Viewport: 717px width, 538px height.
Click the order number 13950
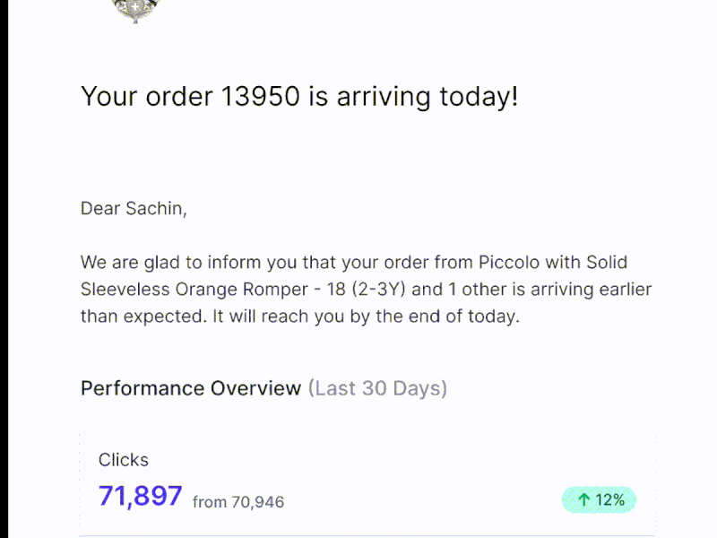click(260, 96)
